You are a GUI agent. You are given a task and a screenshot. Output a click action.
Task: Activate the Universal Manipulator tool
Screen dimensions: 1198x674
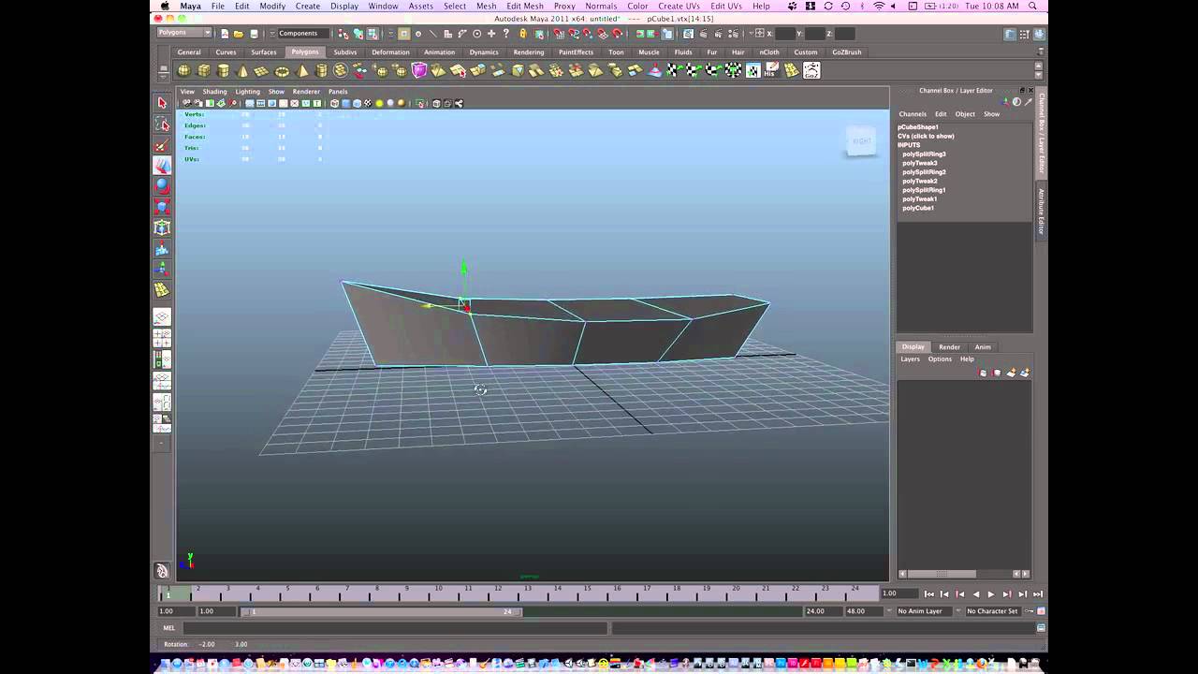pyautogui.click(x=162, y=227)
